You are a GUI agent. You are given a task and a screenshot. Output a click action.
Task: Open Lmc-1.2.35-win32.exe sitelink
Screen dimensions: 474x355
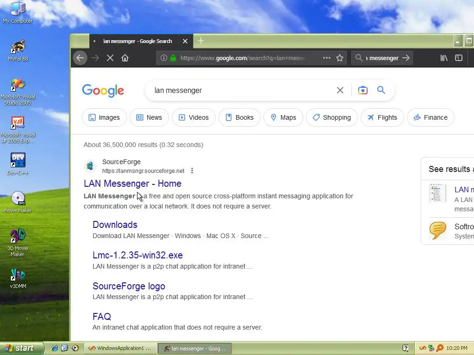click(137, 255)
